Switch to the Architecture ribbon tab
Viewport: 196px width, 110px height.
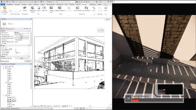9,4
